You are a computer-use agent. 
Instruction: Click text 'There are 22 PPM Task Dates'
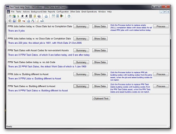point(24,67)
